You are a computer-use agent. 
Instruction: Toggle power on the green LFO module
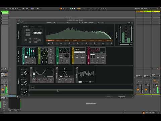[58, 49]
